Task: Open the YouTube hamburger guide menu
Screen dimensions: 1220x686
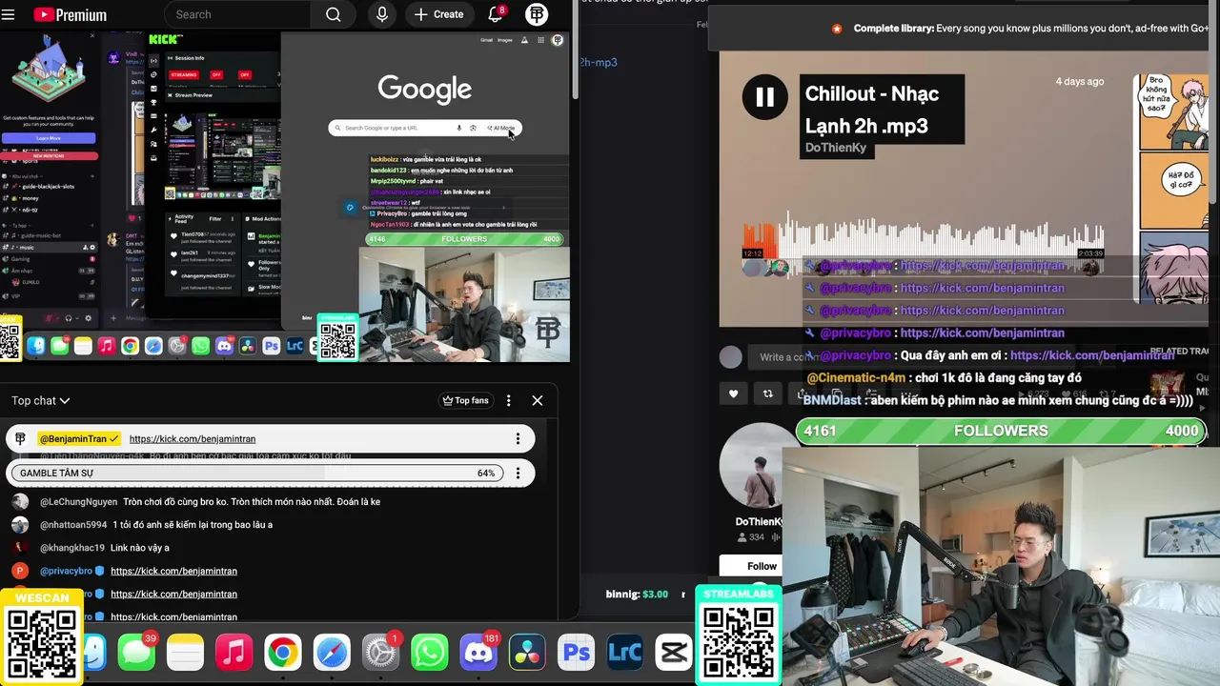Action: pos(9,15)
